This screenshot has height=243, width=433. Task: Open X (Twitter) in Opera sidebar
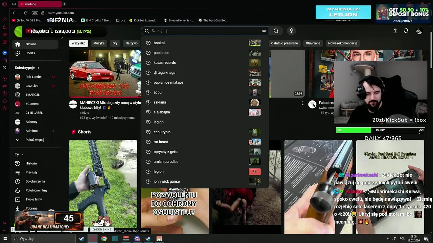pyautogui.click(x=4, y=68)
